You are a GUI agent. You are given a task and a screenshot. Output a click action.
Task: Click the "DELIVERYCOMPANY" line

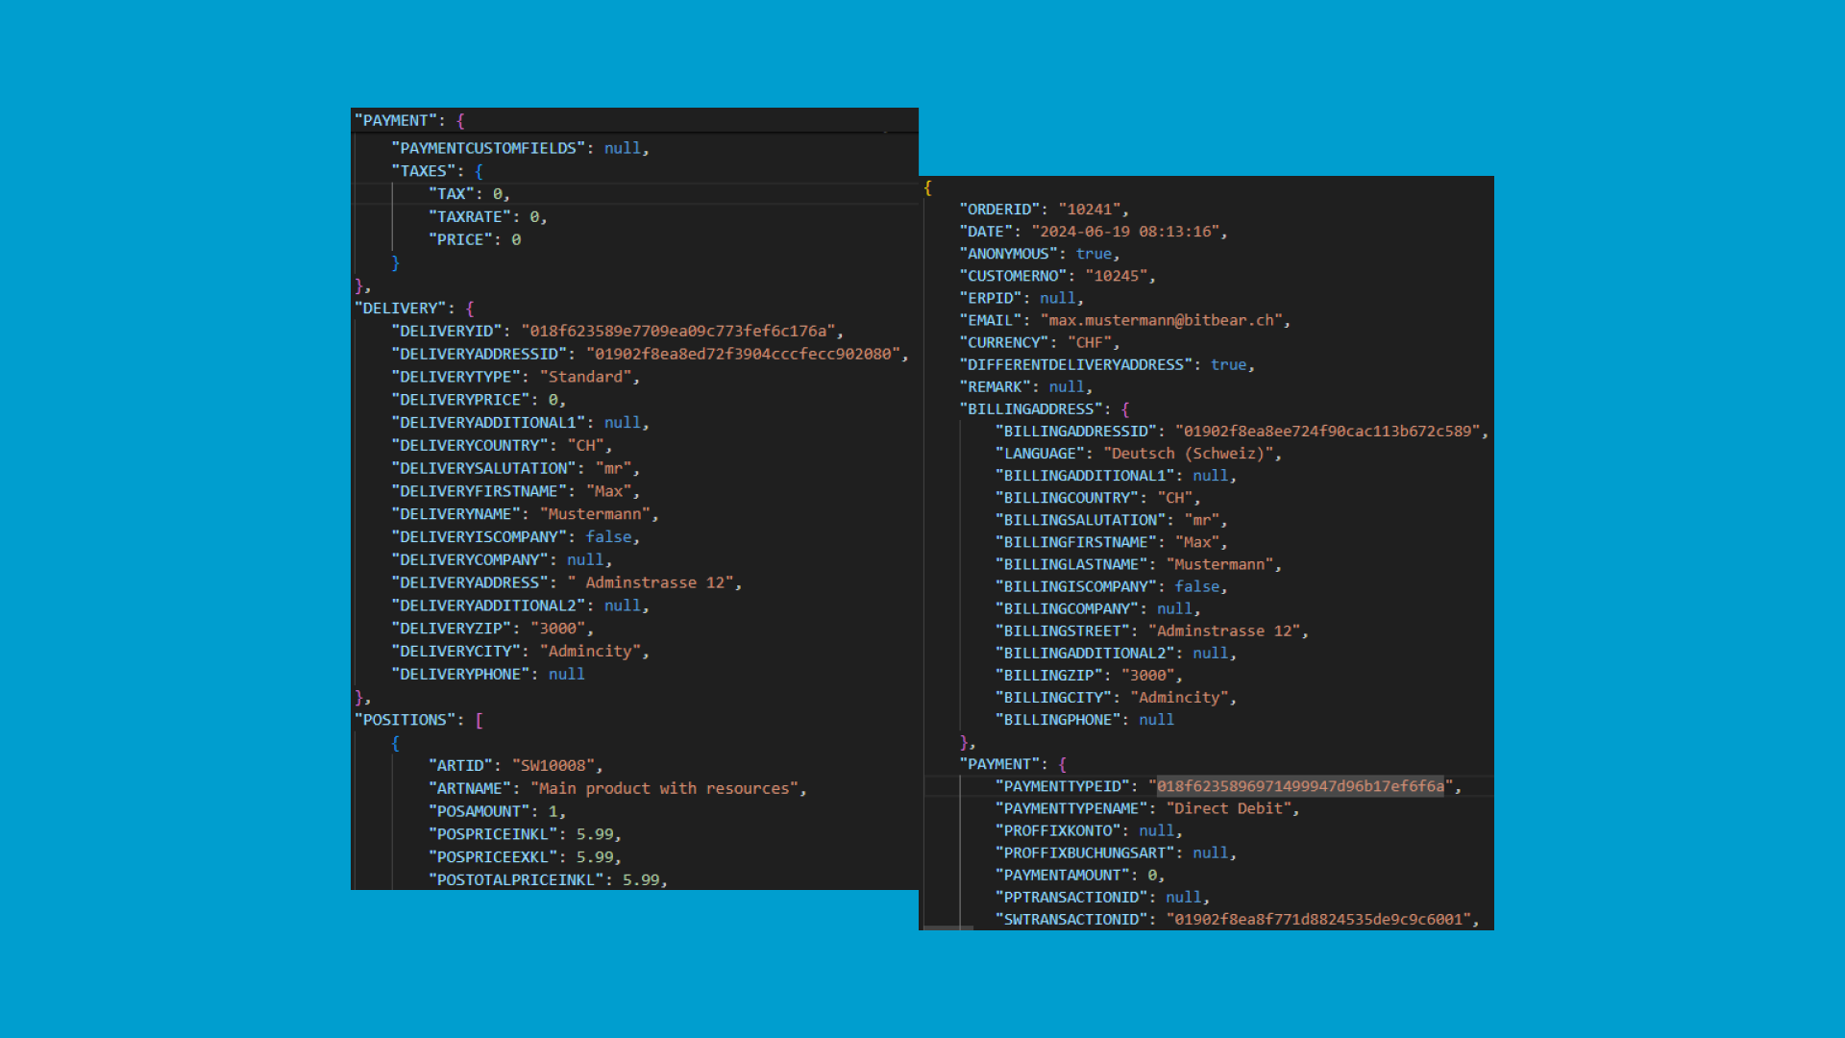point(502,560)
